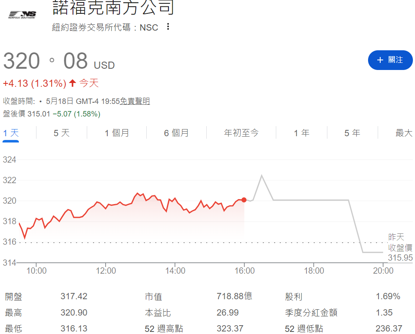Click the 16:00 time axis label
The height and width of the screenshot is (334, 415).
(244, 271)
